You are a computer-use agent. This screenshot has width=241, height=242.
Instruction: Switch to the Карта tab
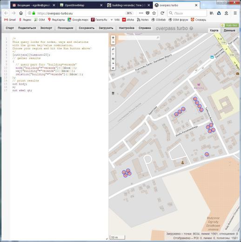coord(214,30)
